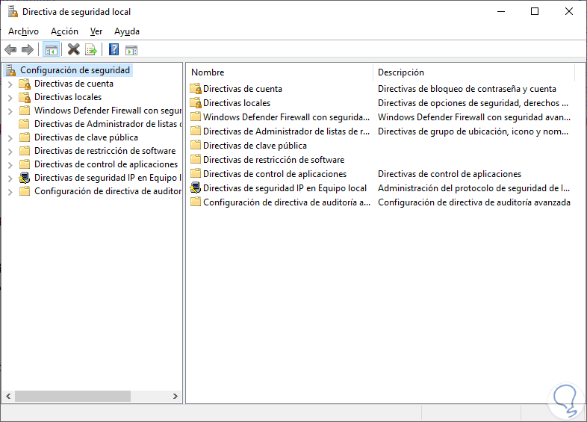This screenshot has height=422, width=587.
Task: Click the Configuración de seguridad root icon
Action: tap(11, 70)
